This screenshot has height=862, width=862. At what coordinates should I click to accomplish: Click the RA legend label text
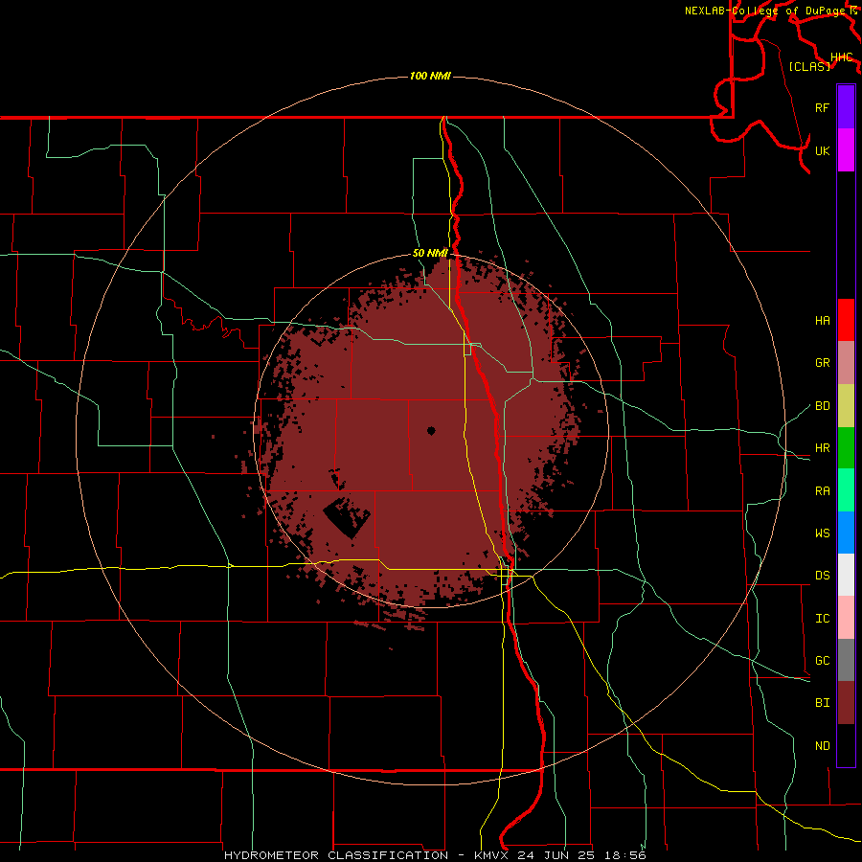823,491
